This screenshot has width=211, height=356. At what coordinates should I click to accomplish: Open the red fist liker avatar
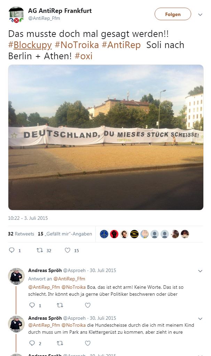coord(114,234)
